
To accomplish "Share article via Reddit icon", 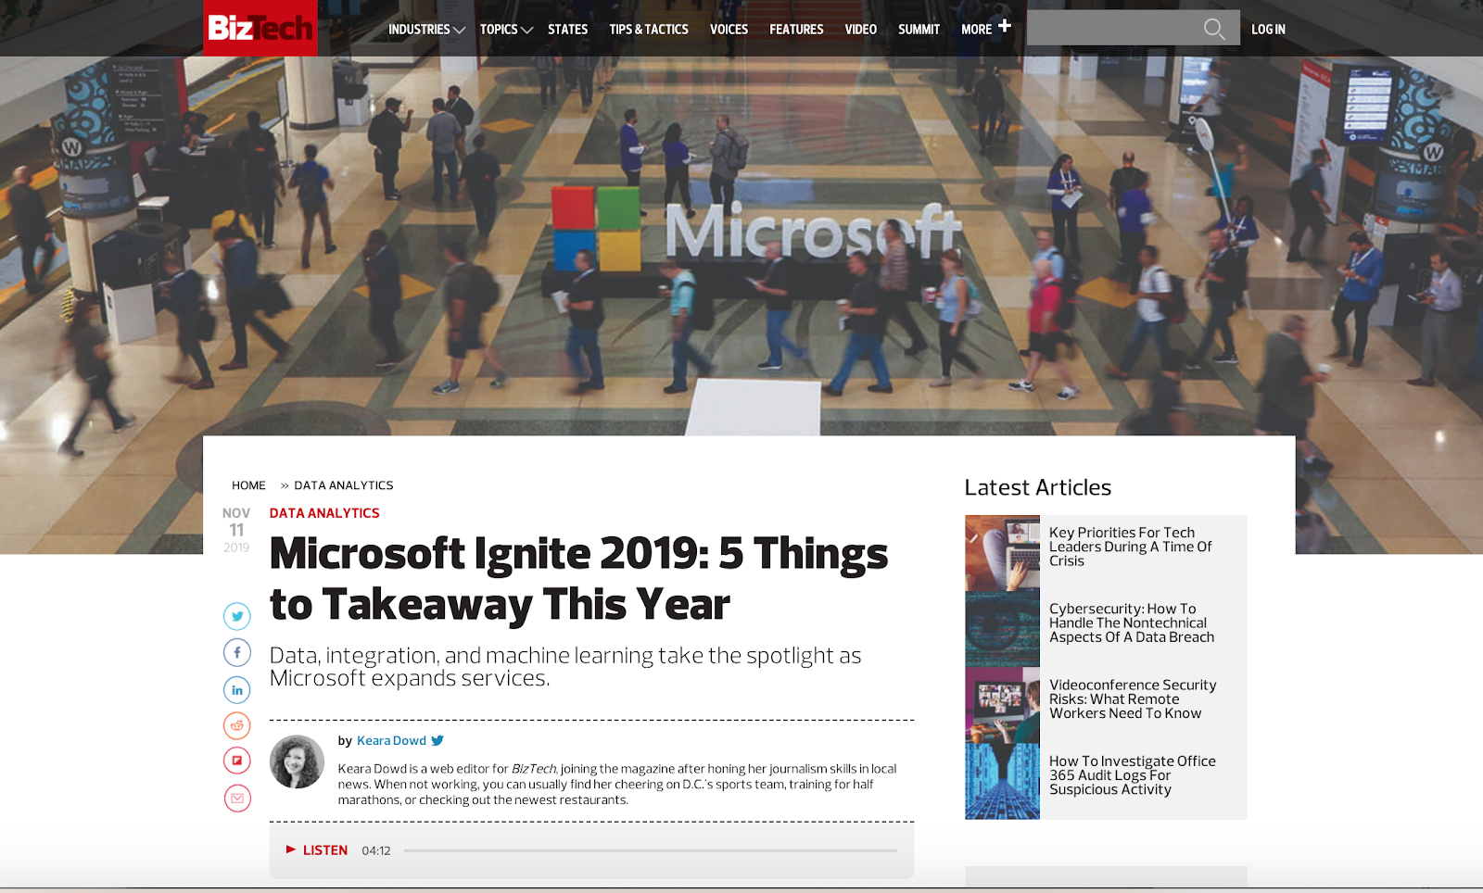I will pyautogui.click(x=237, y=725).
